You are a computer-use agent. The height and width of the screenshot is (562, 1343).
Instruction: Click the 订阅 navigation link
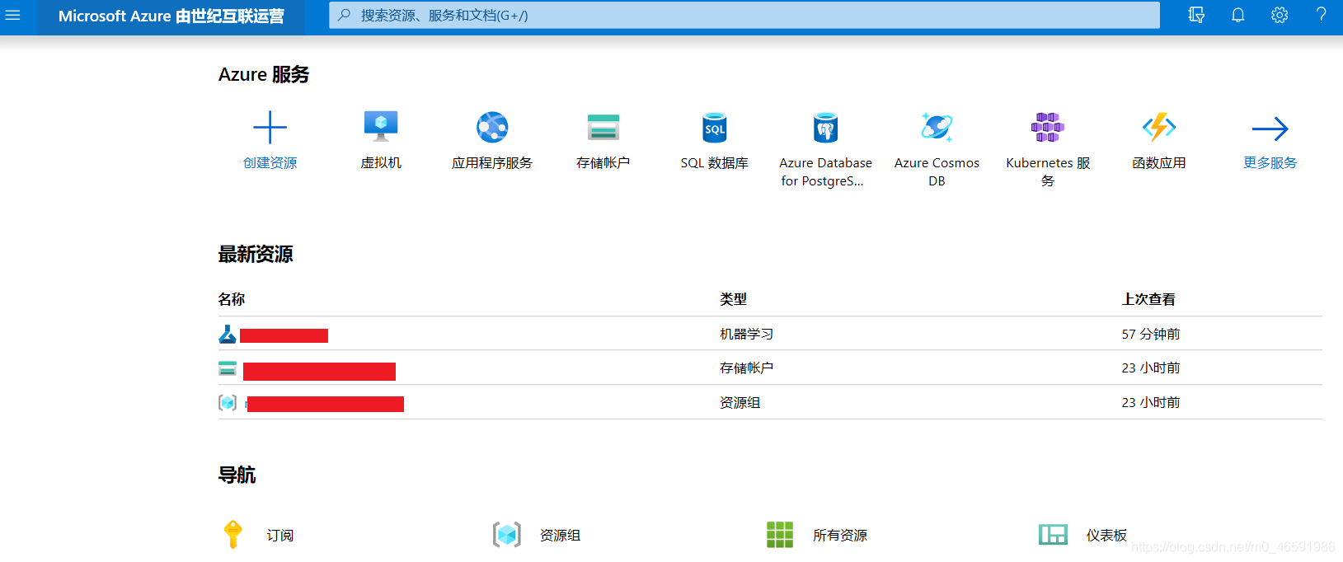tap(279, 536)
